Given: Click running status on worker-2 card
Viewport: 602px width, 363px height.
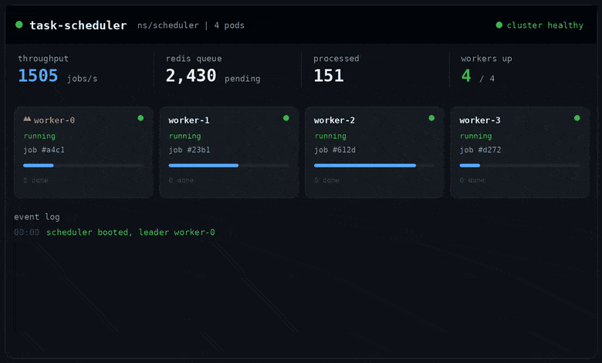Looking at the screenshot, I should click(x=330, y=136).
